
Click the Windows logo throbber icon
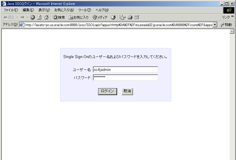[x=229, y=10]
